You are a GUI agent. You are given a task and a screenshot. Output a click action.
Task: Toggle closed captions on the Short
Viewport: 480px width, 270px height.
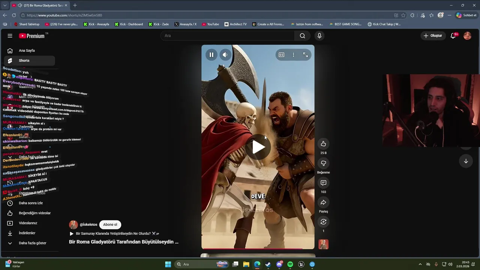pos(281,55)
